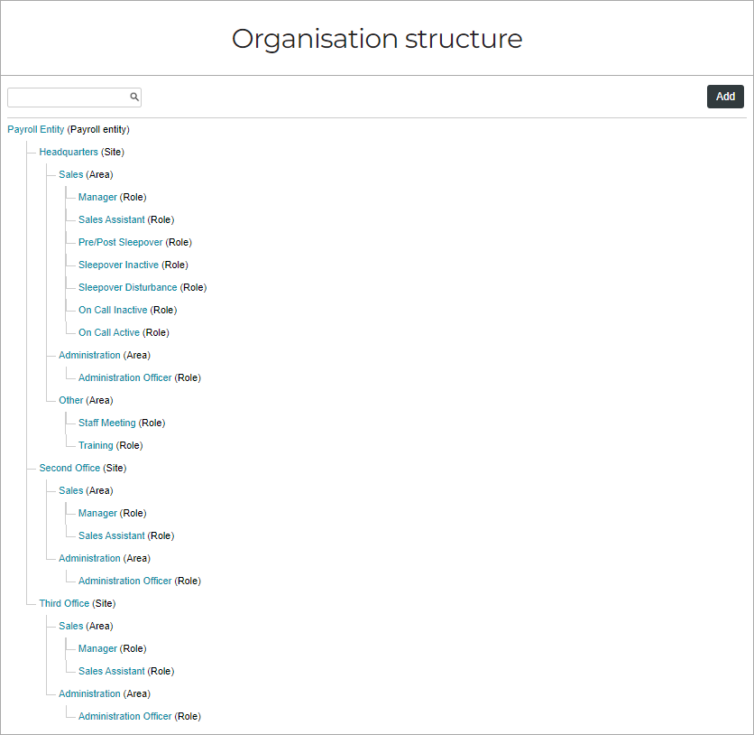The width and height of the screenshot is (754, 735).
Task: Select the Other area
Action: [71, 401]
